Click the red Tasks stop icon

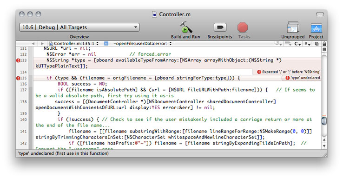coord(243,27)
